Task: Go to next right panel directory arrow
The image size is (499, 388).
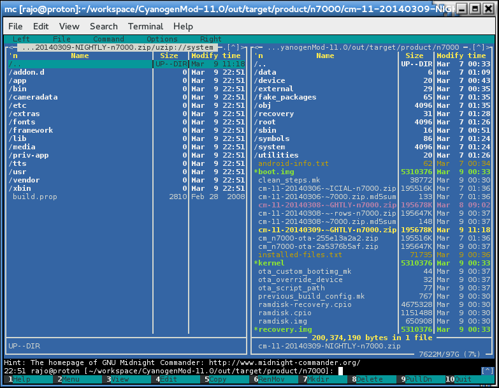Action: point(489,47)
